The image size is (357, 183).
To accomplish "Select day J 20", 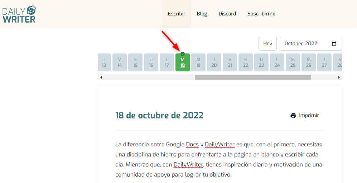I will click(x=214, y=62).
